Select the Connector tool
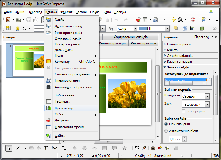The image size is (221, 160). 64,148
